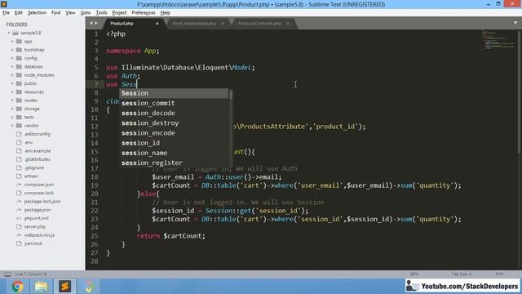This screenshot has height=294, width=522.
Task: Choose session_name from autocomplete list
Action: coord(174,153)
